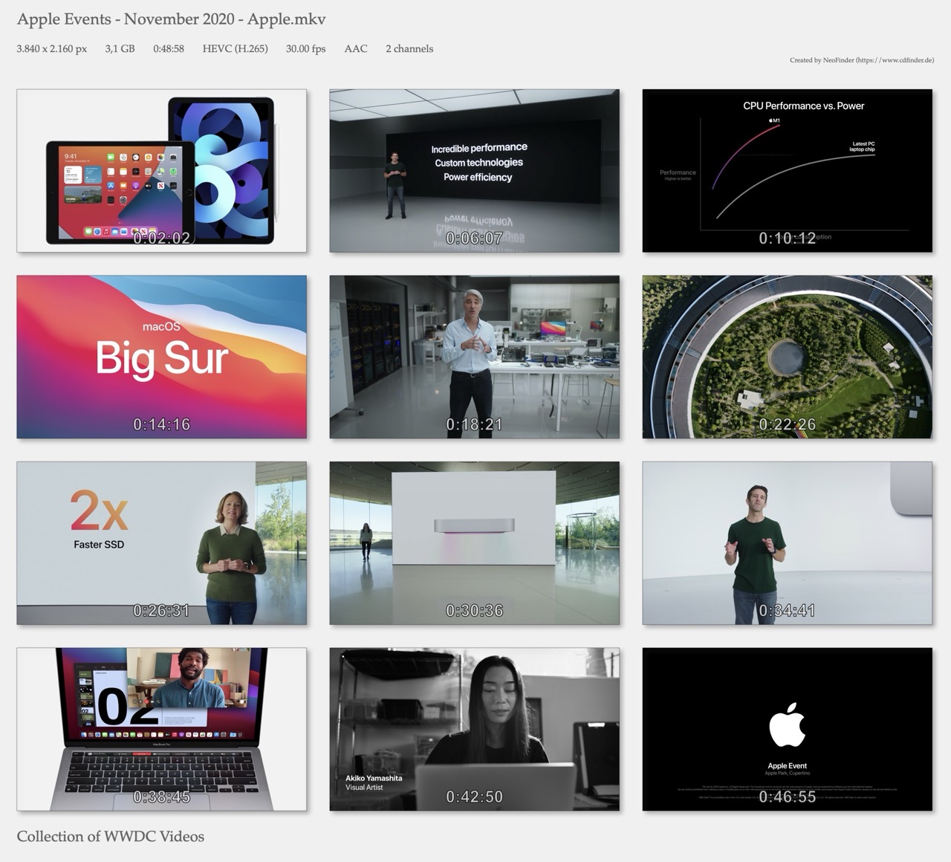Open the '2x Faster SSD' thumbnail
The height and width of the screenshot is (862, 951).
click(x=161, y=543)
